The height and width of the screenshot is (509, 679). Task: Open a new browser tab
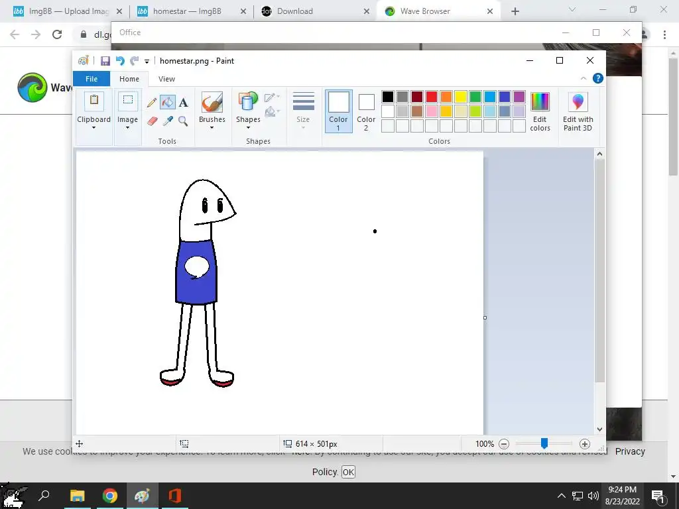[x=515, y=11]
